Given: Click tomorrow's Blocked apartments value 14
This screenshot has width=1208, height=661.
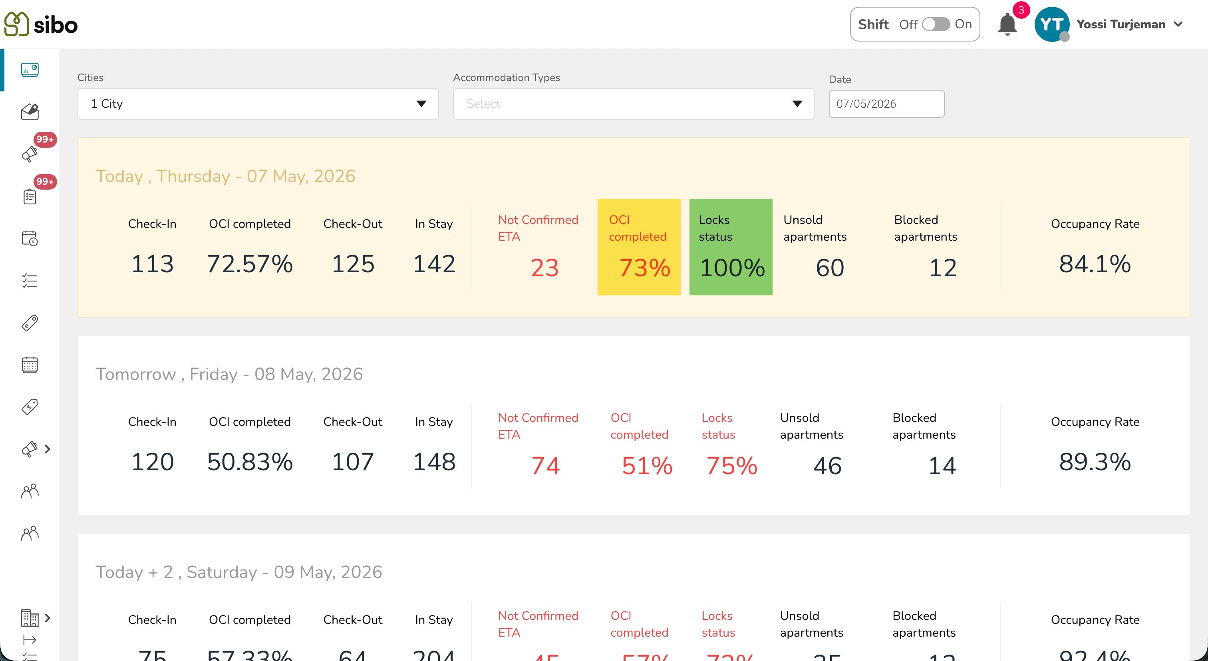Looking at the screenshot, I should (x=942, y=466).
